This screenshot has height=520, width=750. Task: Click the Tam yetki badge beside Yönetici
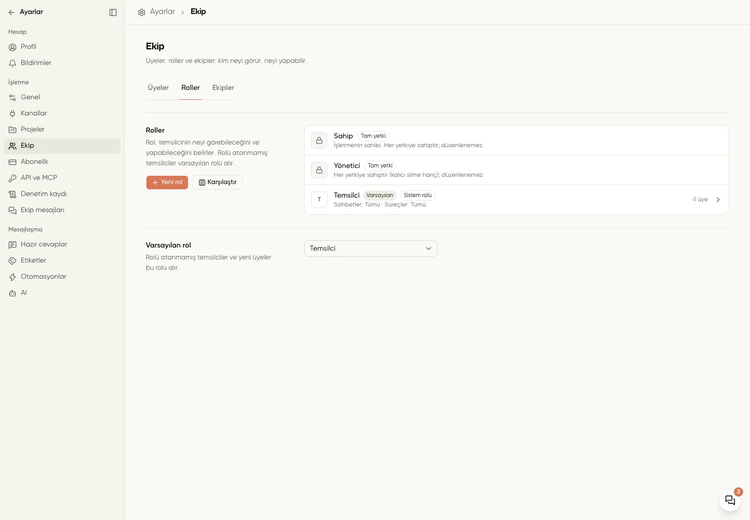click(380, 166)
